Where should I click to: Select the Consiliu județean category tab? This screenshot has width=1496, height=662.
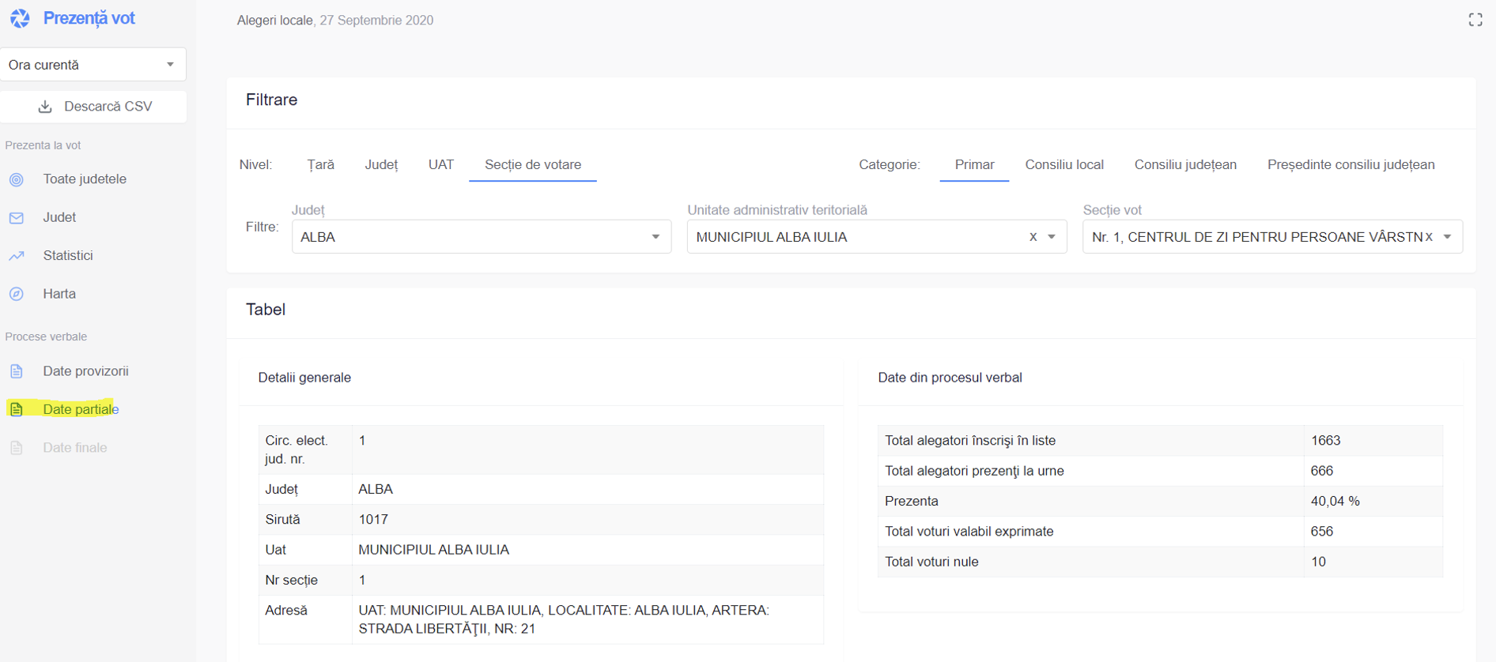(1184, 165)
